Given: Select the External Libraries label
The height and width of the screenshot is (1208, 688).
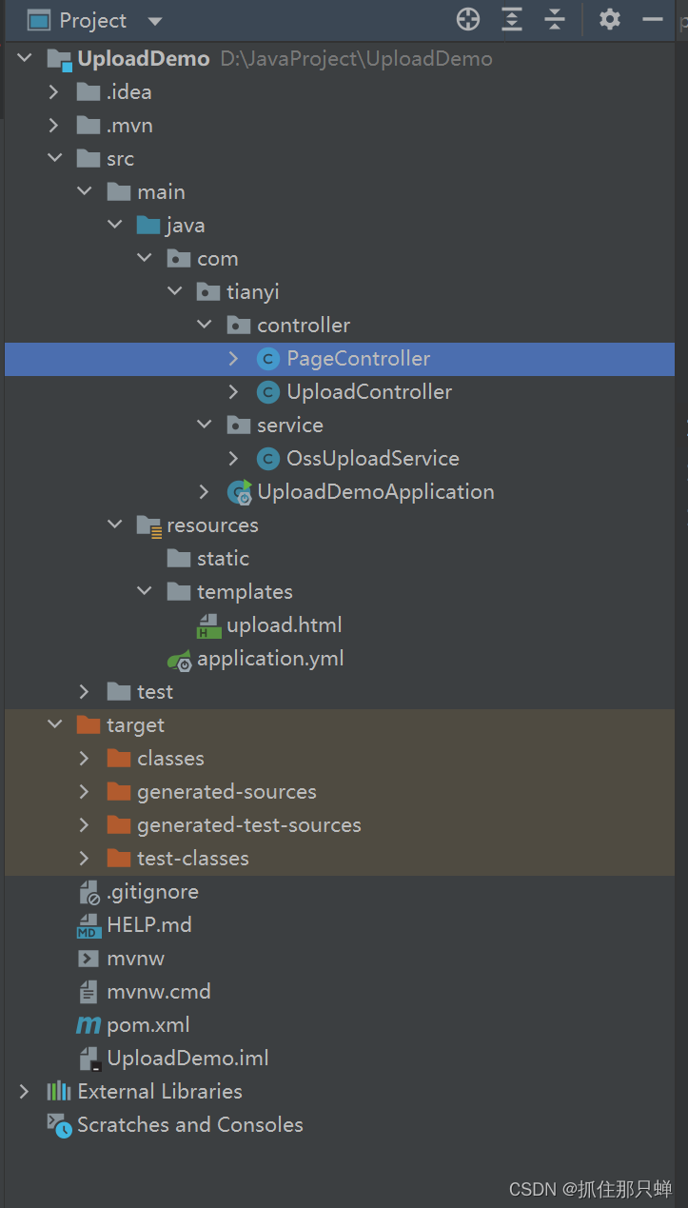Looking at the screenshot, I should point(160,1092).
